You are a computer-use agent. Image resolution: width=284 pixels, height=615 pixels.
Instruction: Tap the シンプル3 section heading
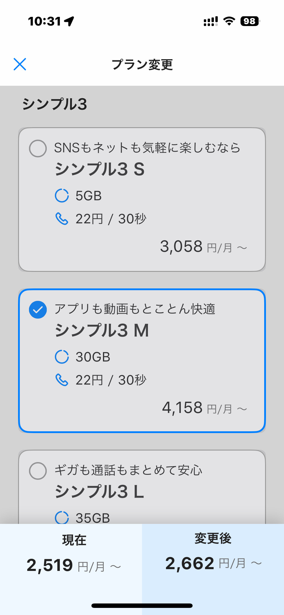tap(55, 104)
